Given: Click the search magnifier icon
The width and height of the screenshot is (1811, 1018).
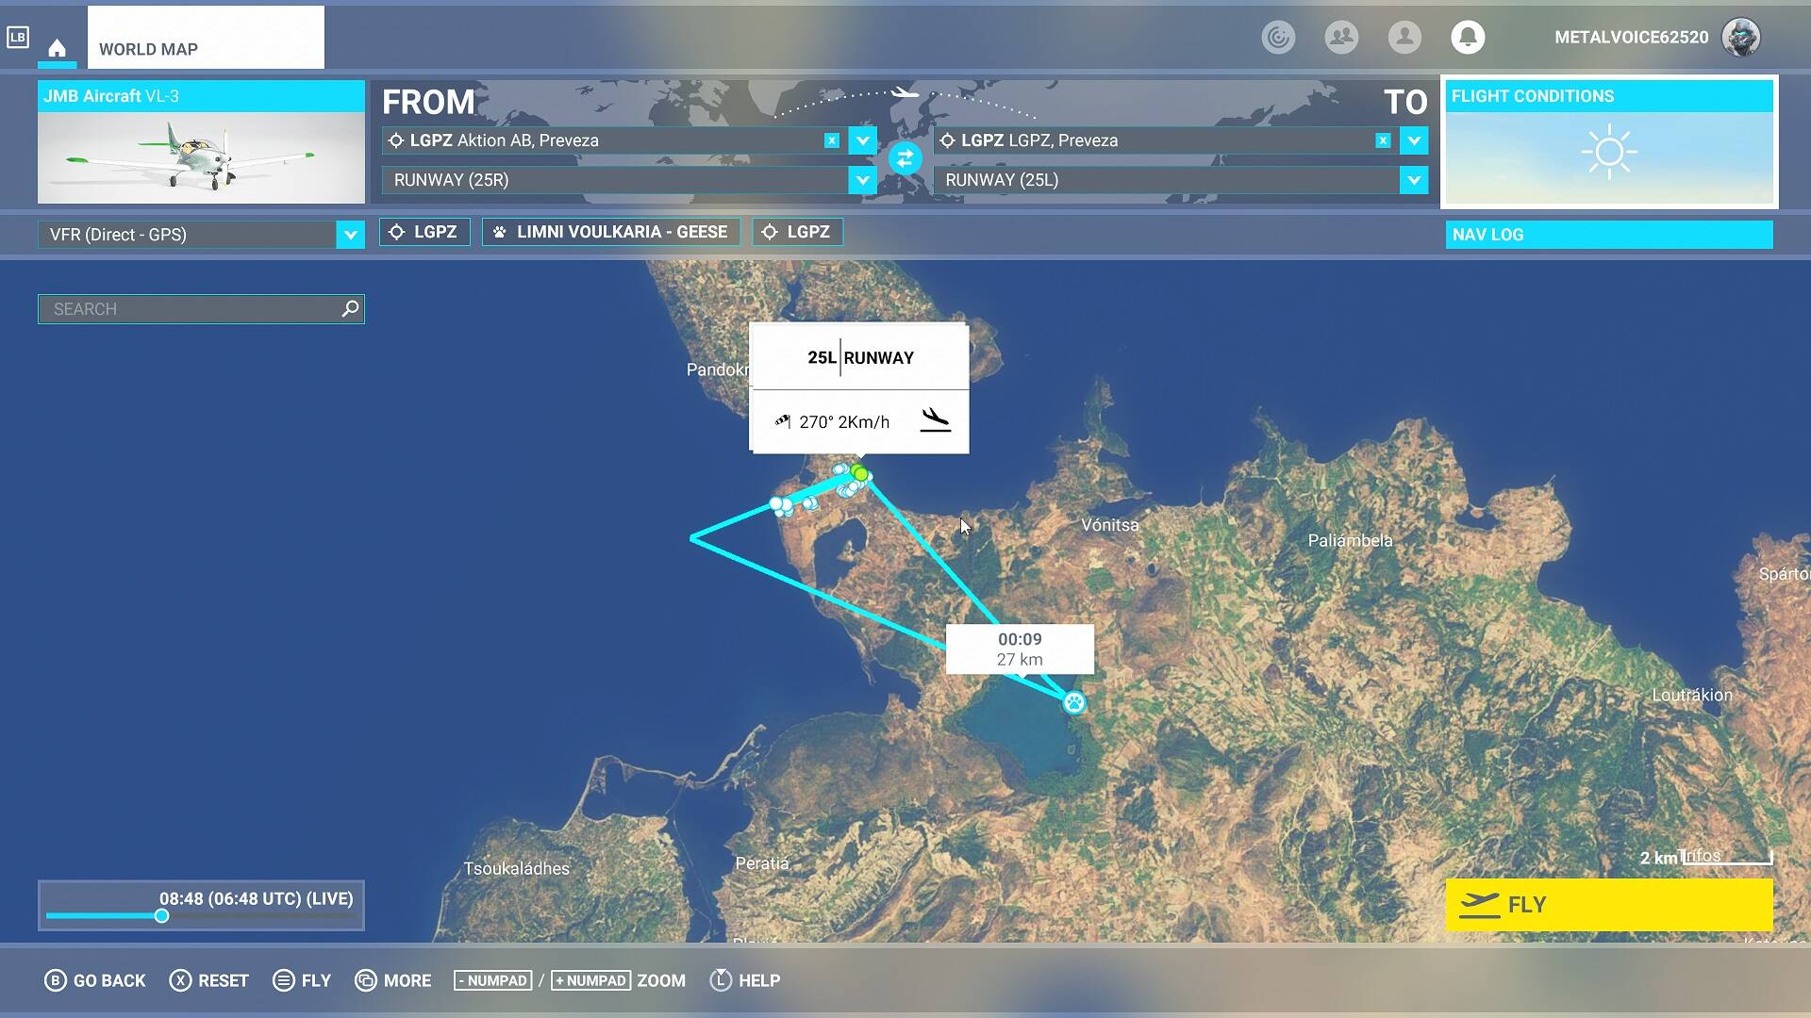Looking at the screenshot, I should [350, 308].
